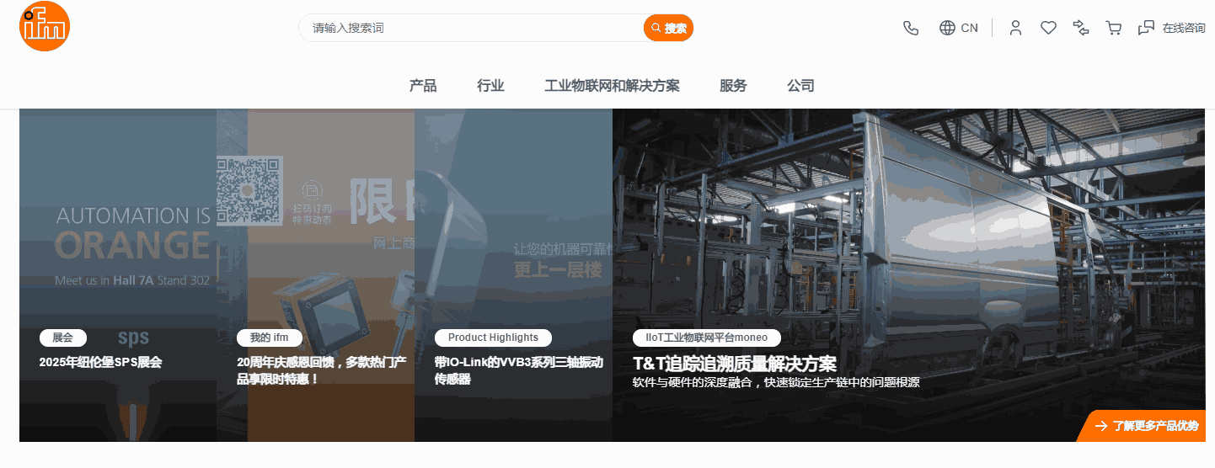Select the 我的 ifm tag label
The image size is (1215, 468).
tap(269, 338)
